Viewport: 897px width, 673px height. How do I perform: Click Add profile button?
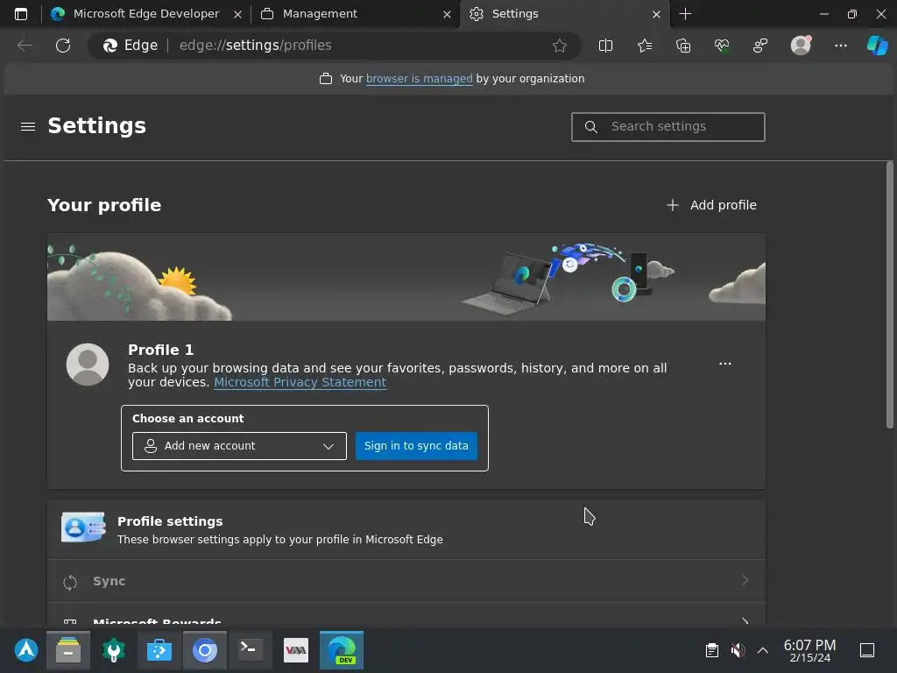(x=711, y=205)
